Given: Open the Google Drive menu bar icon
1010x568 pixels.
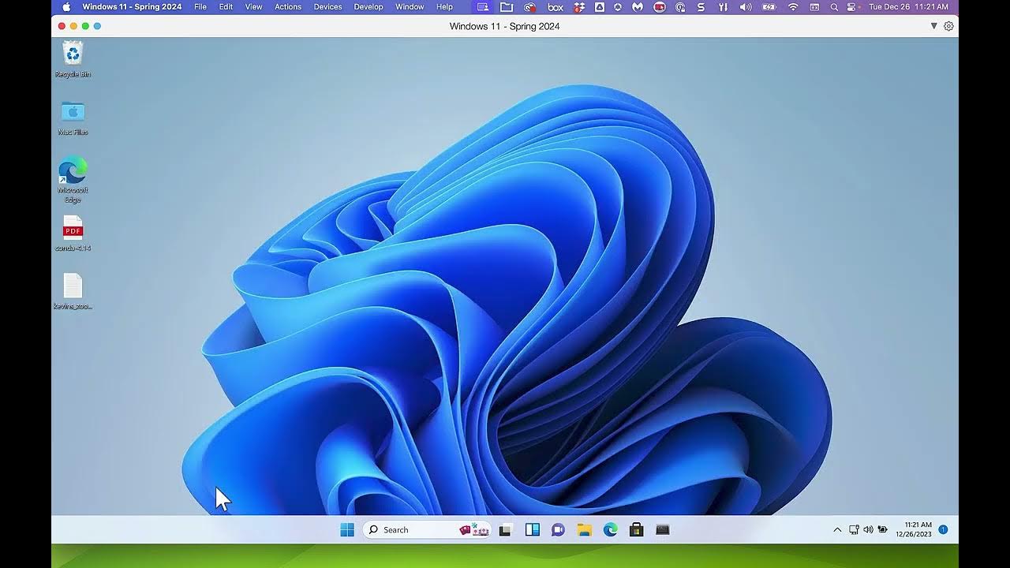Looking at the screenshot, I should pyautogui.click(x=600, y=7).
